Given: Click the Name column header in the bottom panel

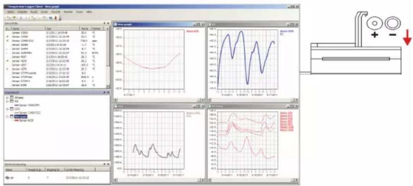Looking at the screenshot, I should pos(14,170).
